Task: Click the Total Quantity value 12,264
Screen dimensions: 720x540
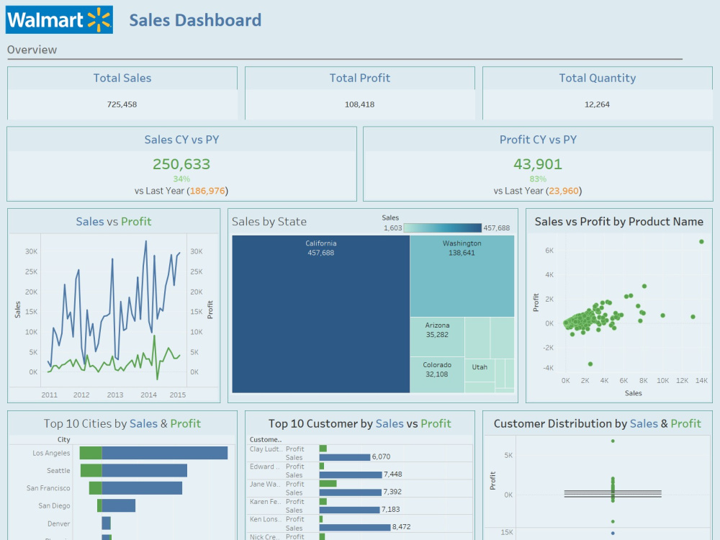Action: coord(596,104)
